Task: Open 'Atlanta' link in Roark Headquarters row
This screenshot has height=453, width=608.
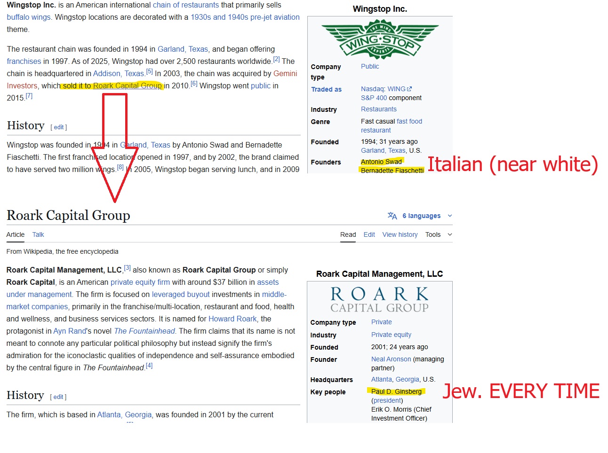Action: point(381,379)
